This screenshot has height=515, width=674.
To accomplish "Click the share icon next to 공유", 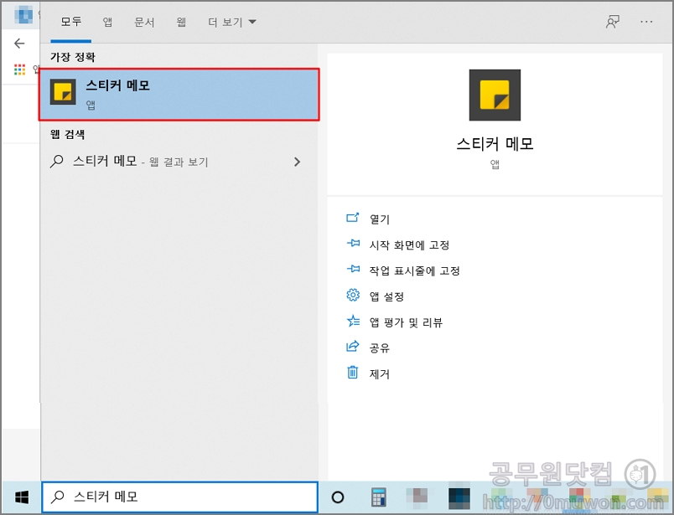I will [x=352, y=346].
